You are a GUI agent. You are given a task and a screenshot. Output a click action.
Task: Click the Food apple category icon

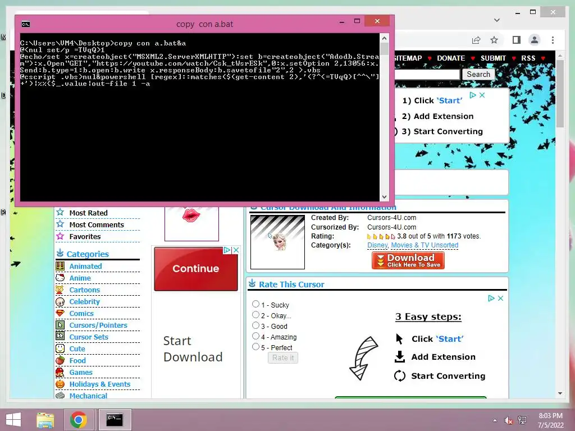[x=60, y=360]
